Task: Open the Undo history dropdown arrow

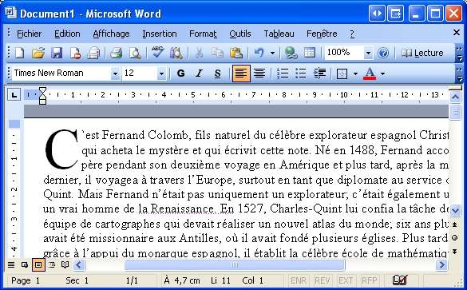Action: coord(272,54)
